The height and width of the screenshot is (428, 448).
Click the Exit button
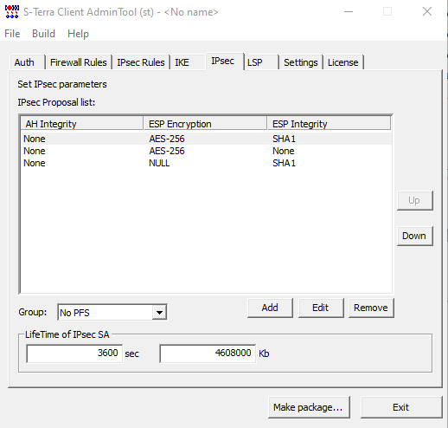[x=401, y=407]
